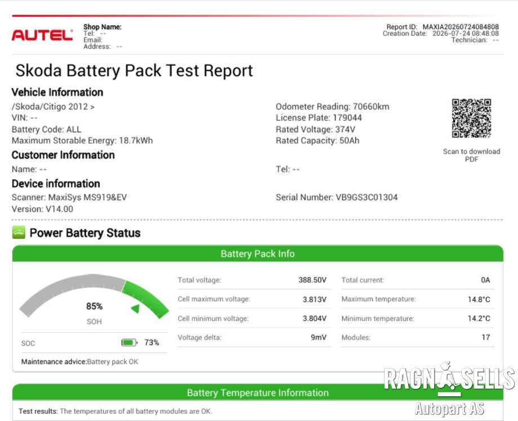Click the green SOH gauge pointer arrow
This screenshot has height=421, width=518.
(x=136, y=309)
